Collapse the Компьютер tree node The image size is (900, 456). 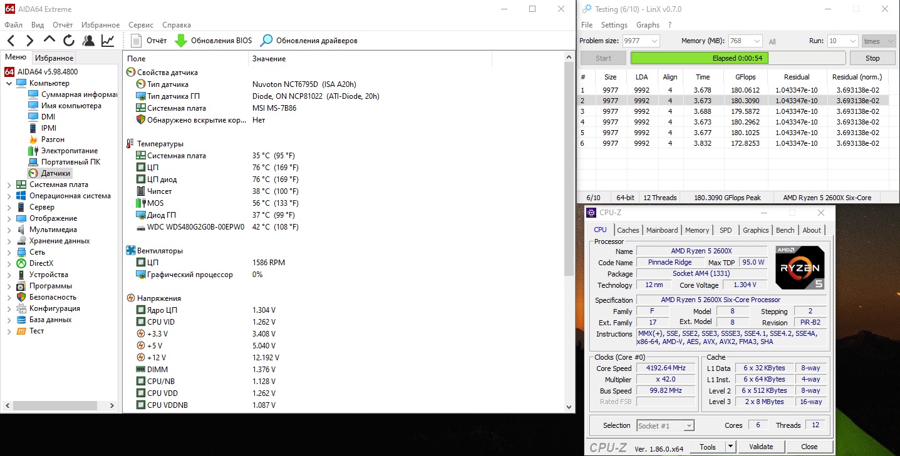9,83
